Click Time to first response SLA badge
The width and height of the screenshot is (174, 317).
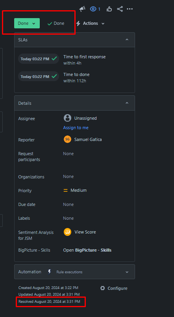(39, 59)
